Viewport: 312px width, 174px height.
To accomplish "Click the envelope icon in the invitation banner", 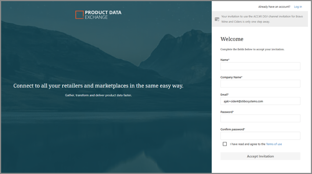I will point(217,19).
